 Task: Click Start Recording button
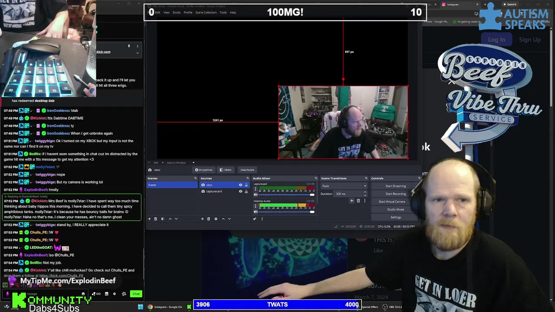tap(395, 194)
